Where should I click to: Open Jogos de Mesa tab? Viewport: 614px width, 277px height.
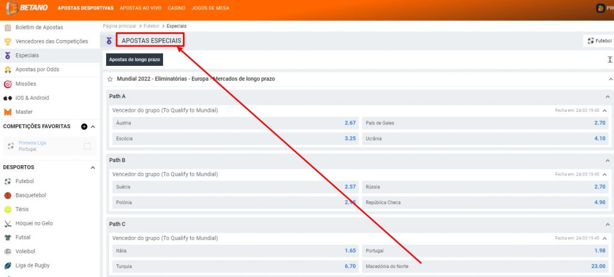point(210,8)
